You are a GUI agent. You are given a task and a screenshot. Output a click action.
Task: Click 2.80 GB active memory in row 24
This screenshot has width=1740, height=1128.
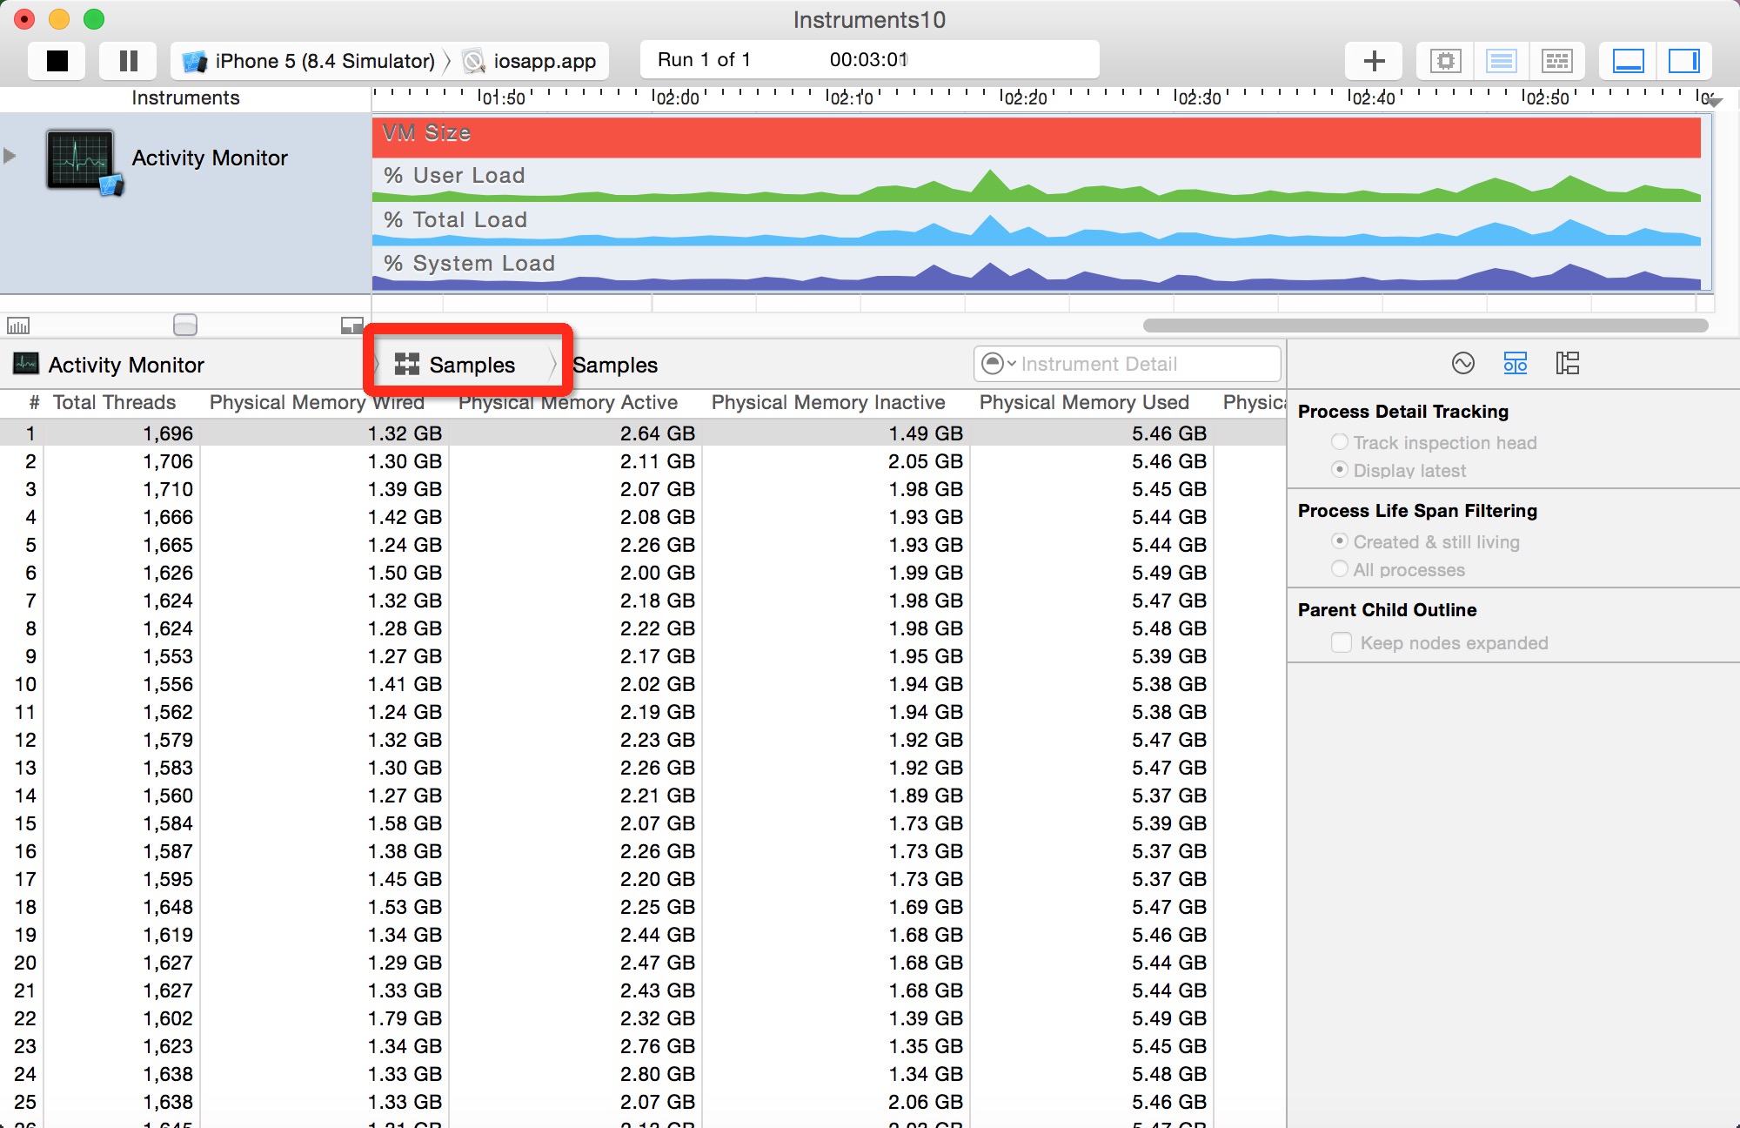(x=658, y=1074)
